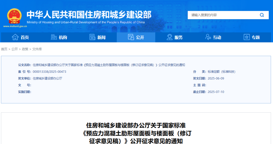273x144 pixels.
Task: Click the www.mohurd.gov.cn site address
Action: [x=15, y=26]
